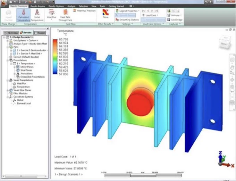The image size is (236, 181).
Task: Select the Global coordinate system
Action: (18, 100)
